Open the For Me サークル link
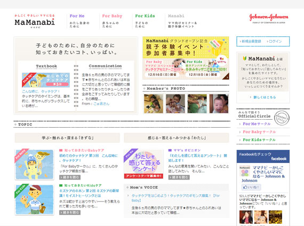 257,124
